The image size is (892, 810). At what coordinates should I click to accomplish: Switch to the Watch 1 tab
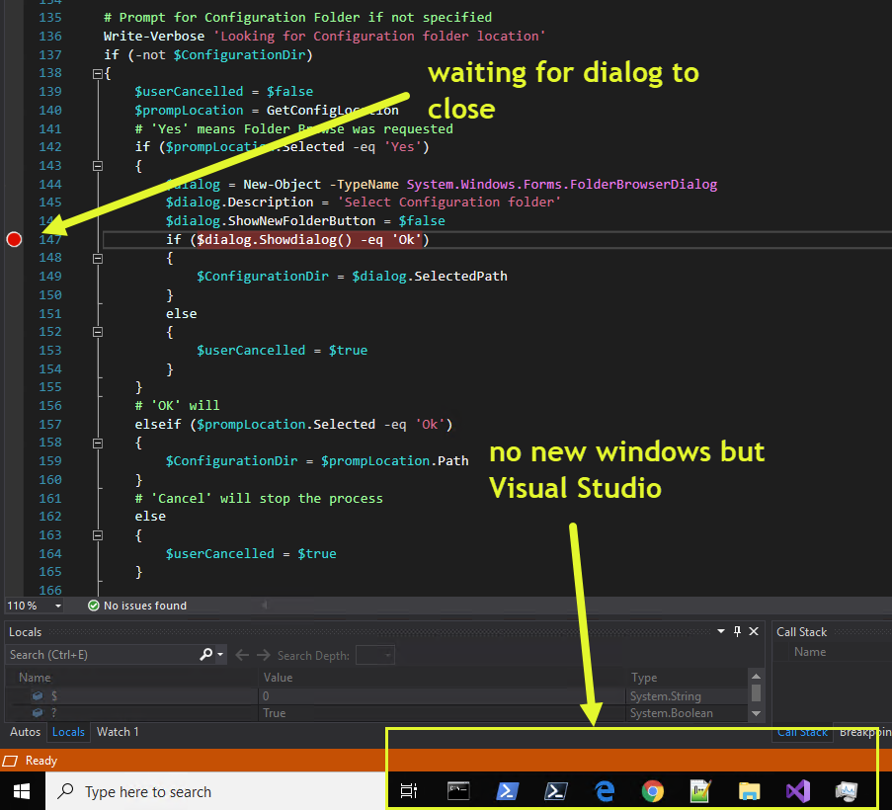pos(118,732)
